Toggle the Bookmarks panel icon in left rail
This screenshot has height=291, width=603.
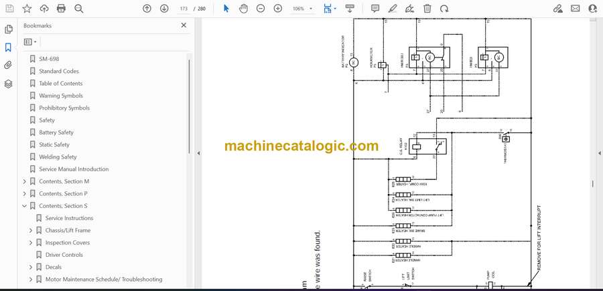8,47
